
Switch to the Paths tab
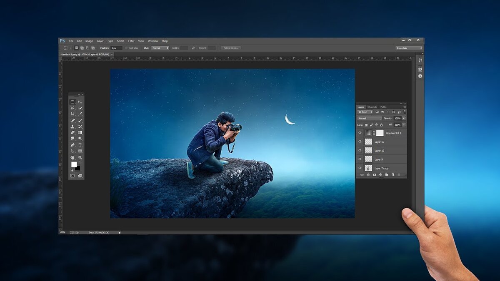383,107
